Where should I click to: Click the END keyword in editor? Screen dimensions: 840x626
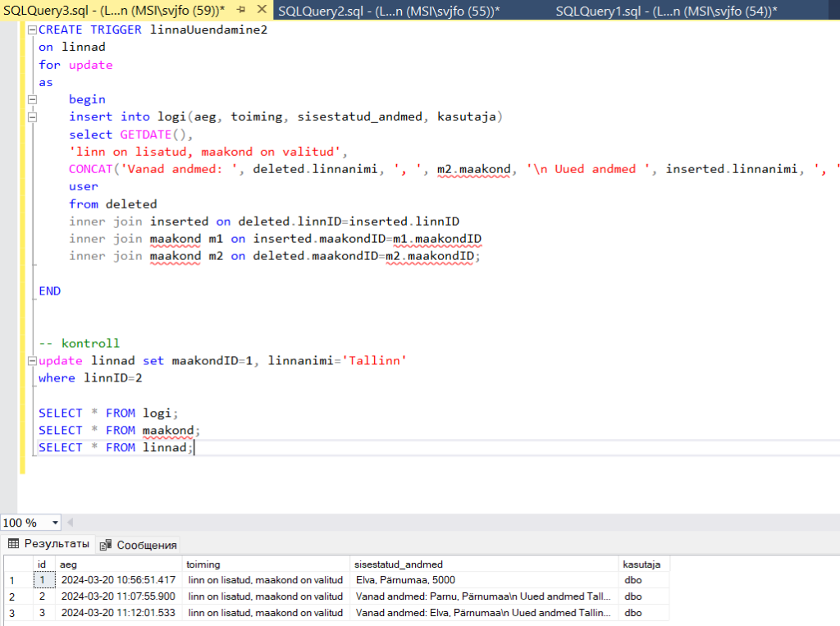[x=50, y=291]
